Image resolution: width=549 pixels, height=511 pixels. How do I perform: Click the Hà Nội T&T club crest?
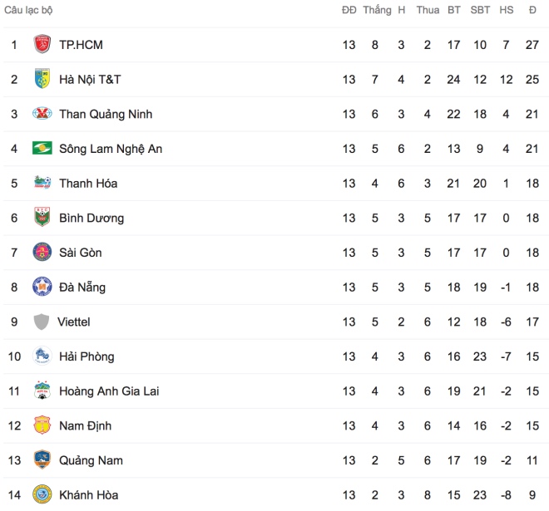click(x=42, y=79)
